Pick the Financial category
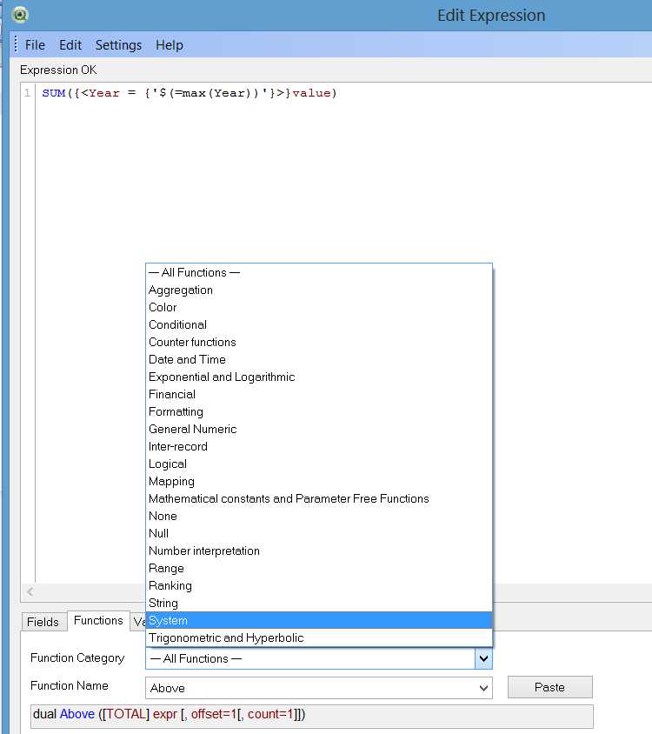Image resolution: width=652 pixels, height=734 pixels. [x=319, y=394]
